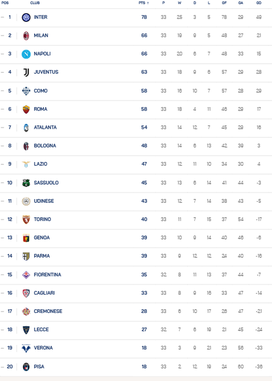Click the Verona club badge
272x381 pixels.
point(26,347)
